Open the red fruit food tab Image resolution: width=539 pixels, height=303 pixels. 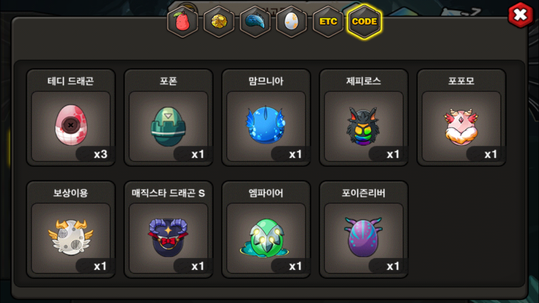point(183,22)
